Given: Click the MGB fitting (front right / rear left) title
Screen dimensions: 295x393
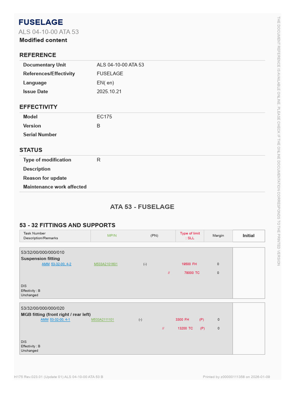Looking at the screenshot, I should [56, 315].
